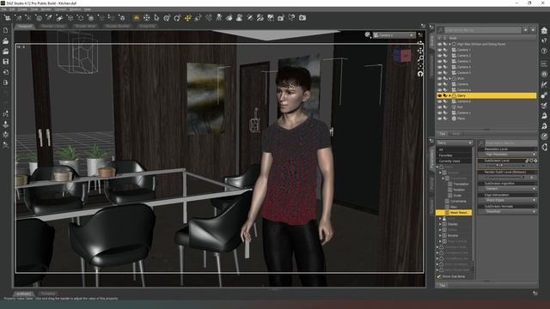Select the Mesh Resolution property group
This screenshot has height=309, width=550.
pyautogui.click(x=454, y=213)
